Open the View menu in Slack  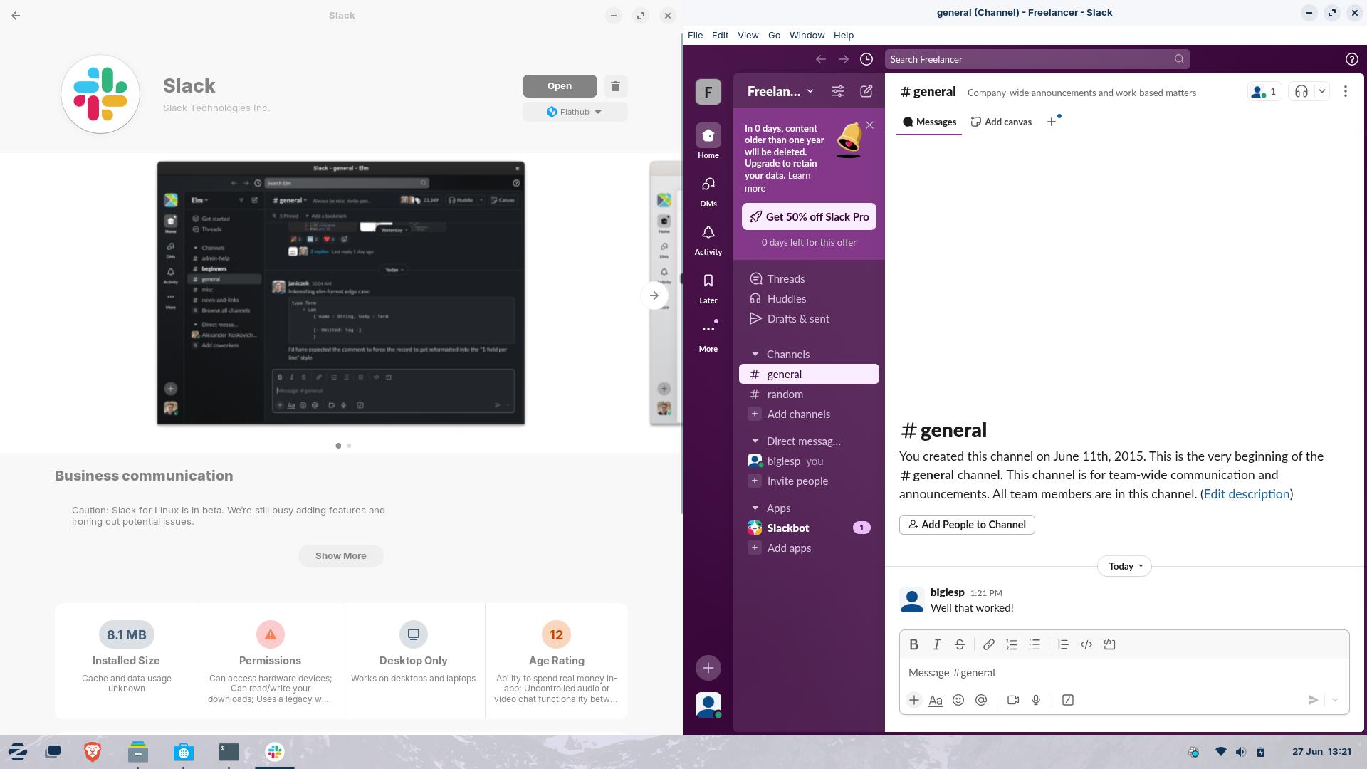pos(748,35)
